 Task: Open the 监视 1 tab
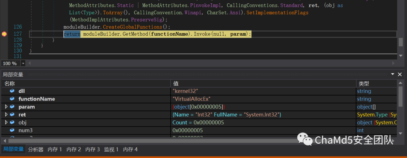[111, 149]
